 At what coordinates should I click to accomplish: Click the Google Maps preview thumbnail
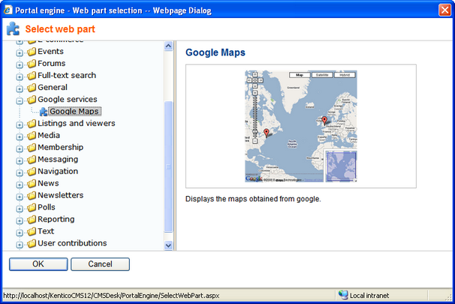(301, 126)
